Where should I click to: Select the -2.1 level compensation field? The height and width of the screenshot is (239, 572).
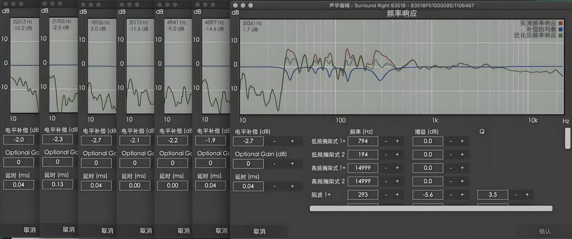point(134,140)
